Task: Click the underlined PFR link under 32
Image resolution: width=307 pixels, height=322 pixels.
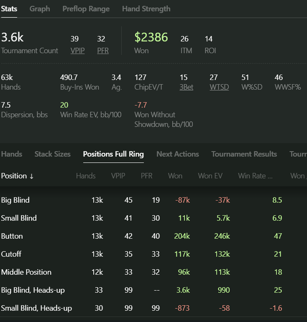Action: pos(103,51)
